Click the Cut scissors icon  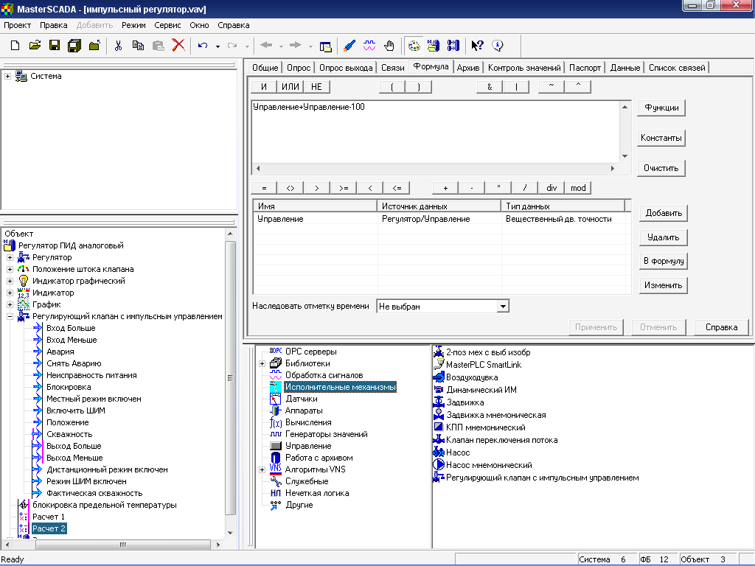pos(118,46)
